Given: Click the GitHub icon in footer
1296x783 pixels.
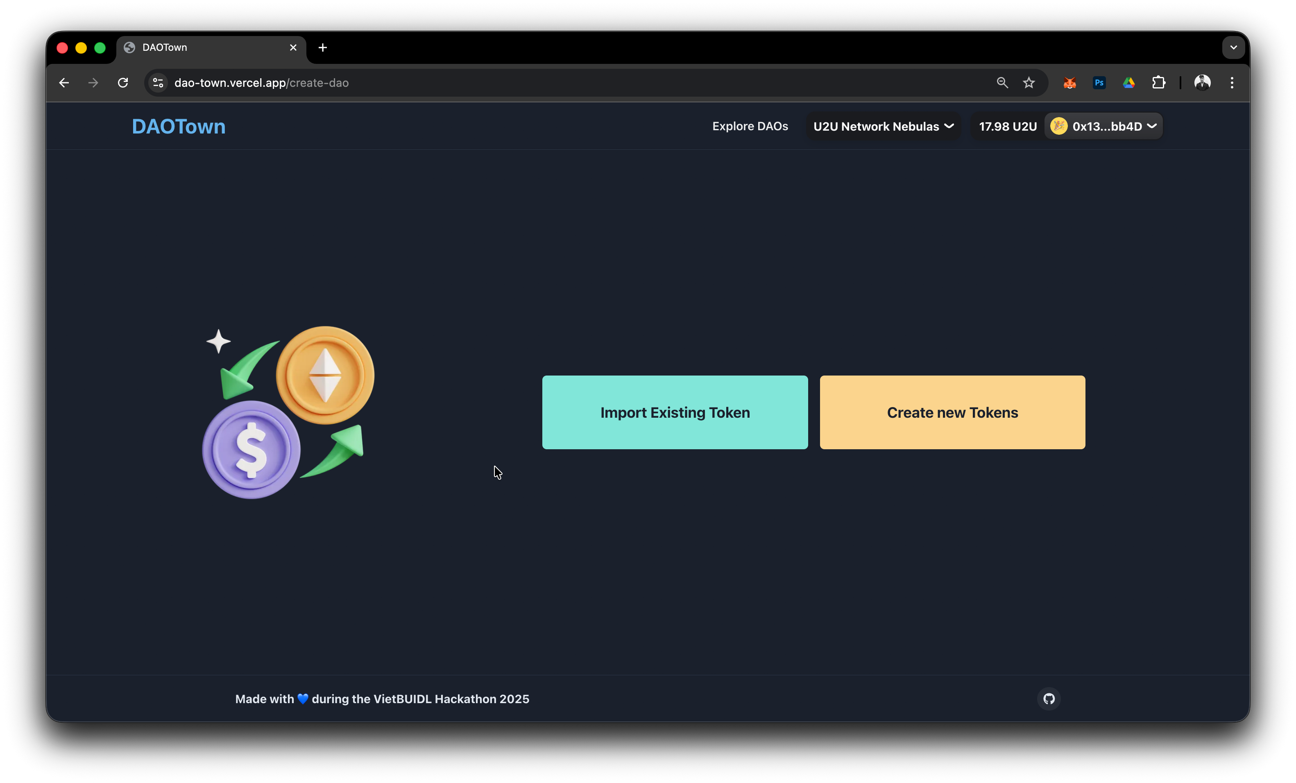Looking at the screenshot, I should click(1048, 698).
